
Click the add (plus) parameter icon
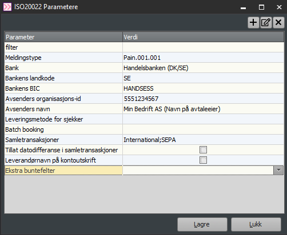click(253, 22)
